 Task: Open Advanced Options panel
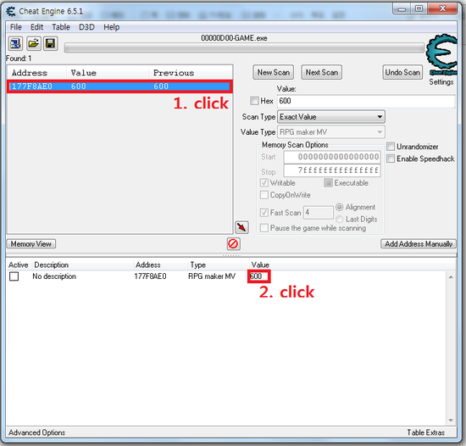point(36,432)
